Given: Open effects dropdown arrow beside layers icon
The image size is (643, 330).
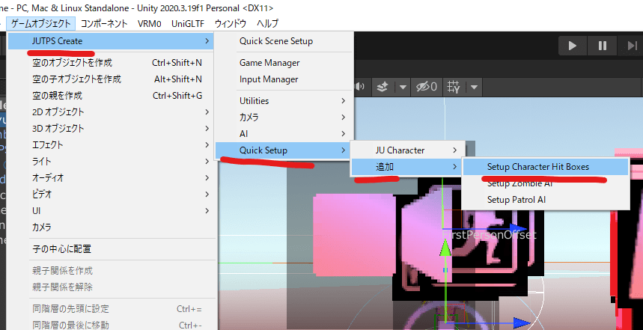Looking at the screenshot, I should coord(403,87).
